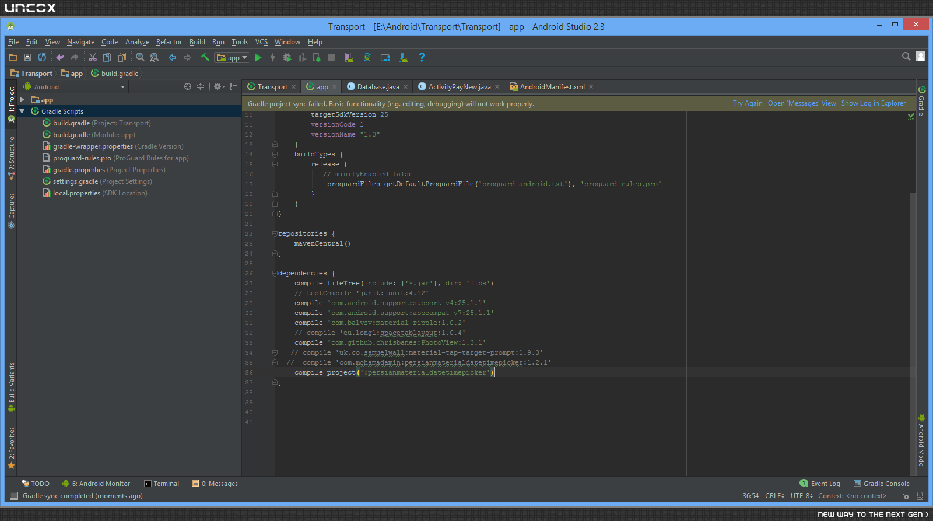The image size is (933, 521).
Task: Open Project panel settings gear dropdown
Action: [219, 86]
